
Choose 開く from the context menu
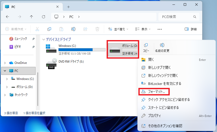coord(176,60)
